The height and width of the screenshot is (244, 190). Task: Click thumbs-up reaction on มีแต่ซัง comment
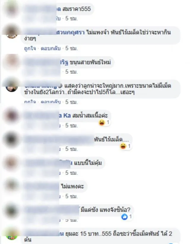pos(124,217)
